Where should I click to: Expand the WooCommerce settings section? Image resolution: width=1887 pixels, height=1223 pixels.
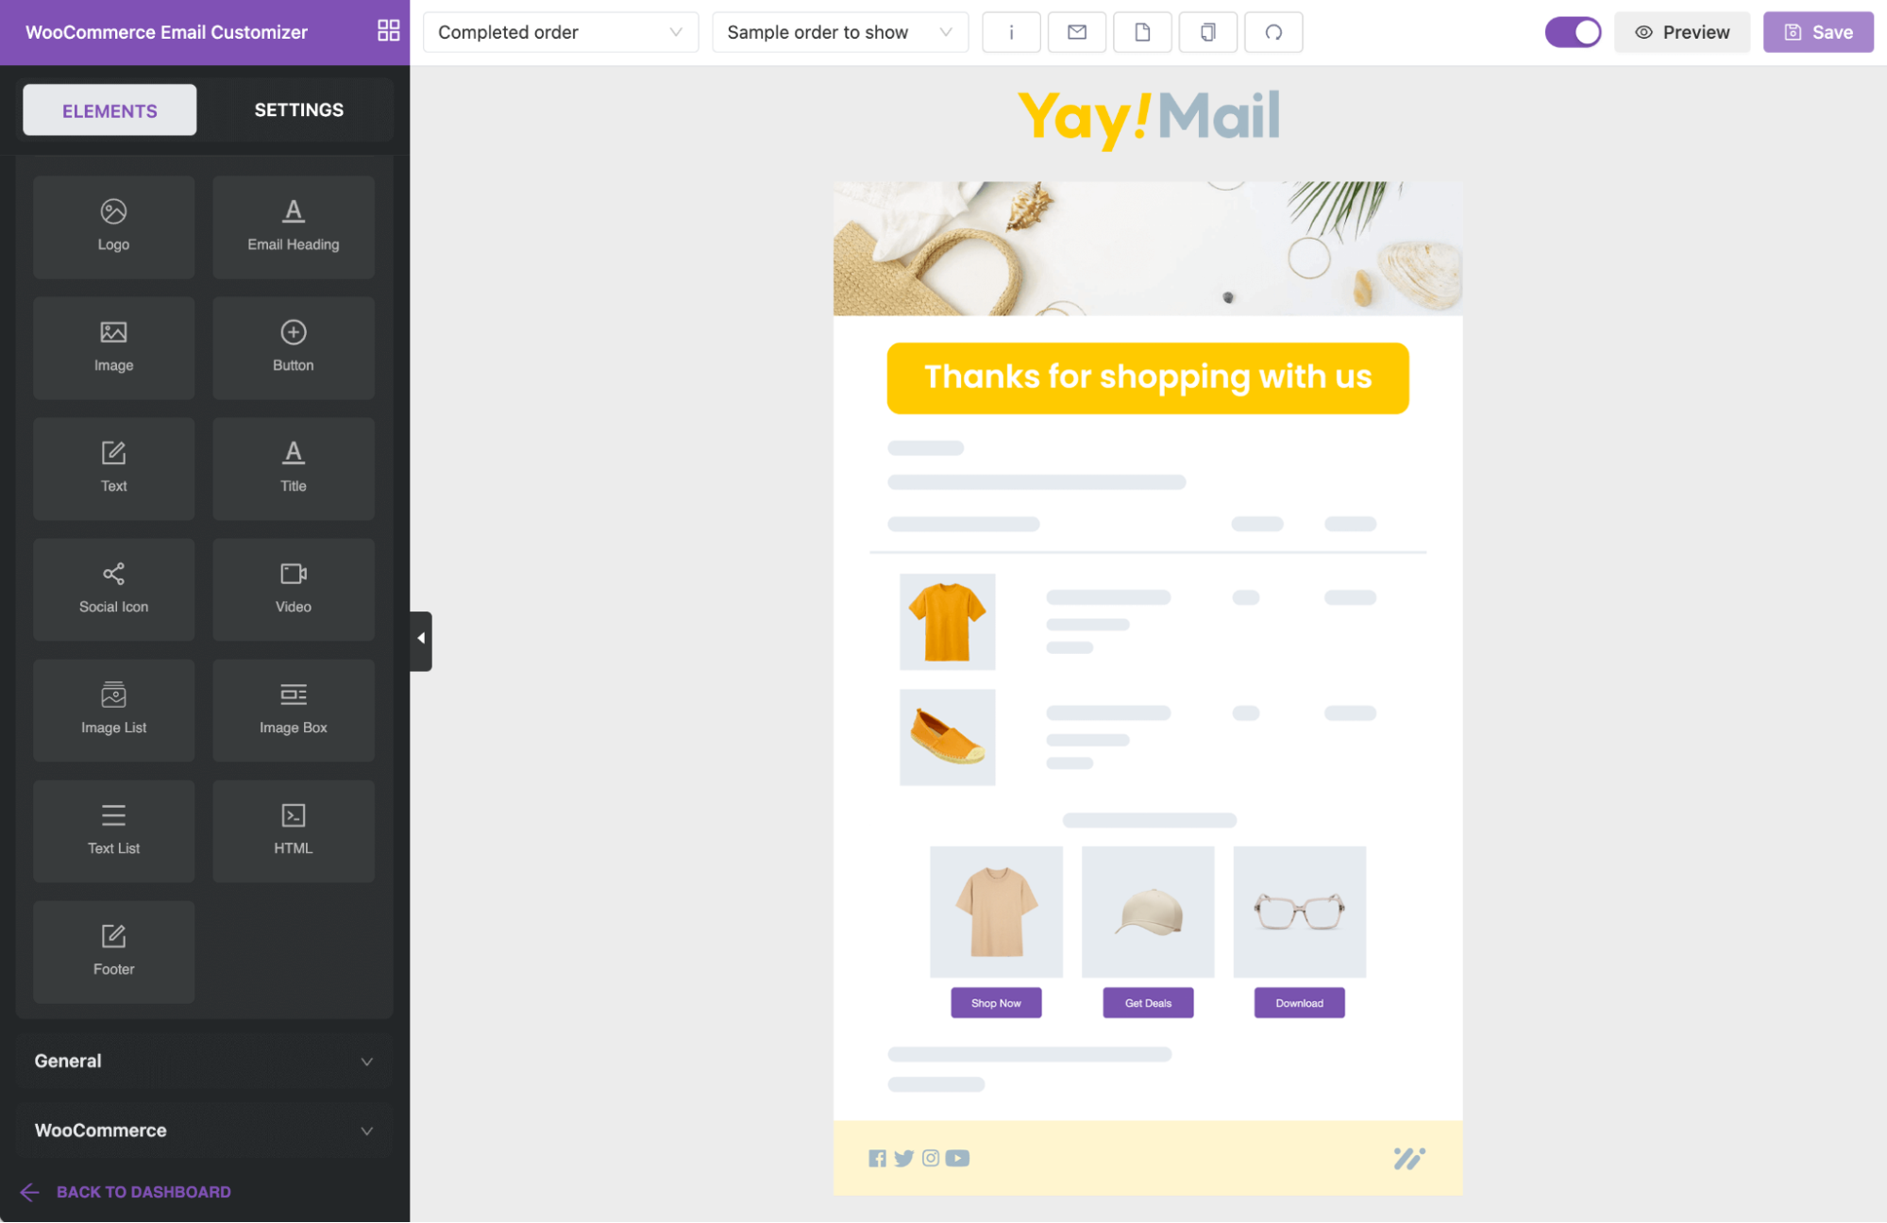(205, 1131)
